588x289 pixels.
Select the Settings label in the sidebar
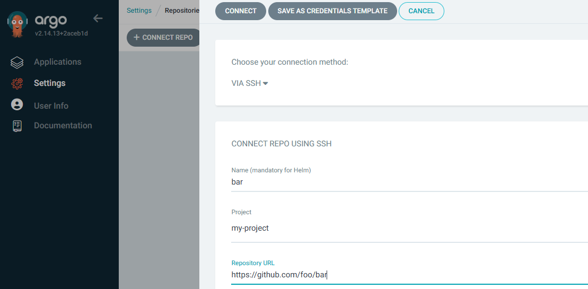pyautogui.click(x=49, y=83)
